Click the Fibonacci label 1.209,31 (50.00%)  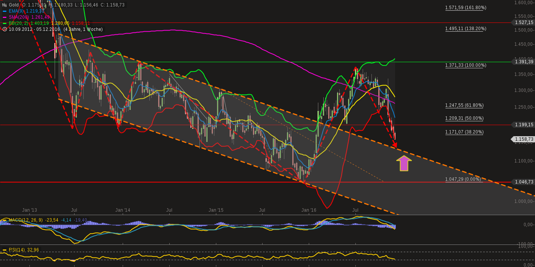(x=464, y=119)
